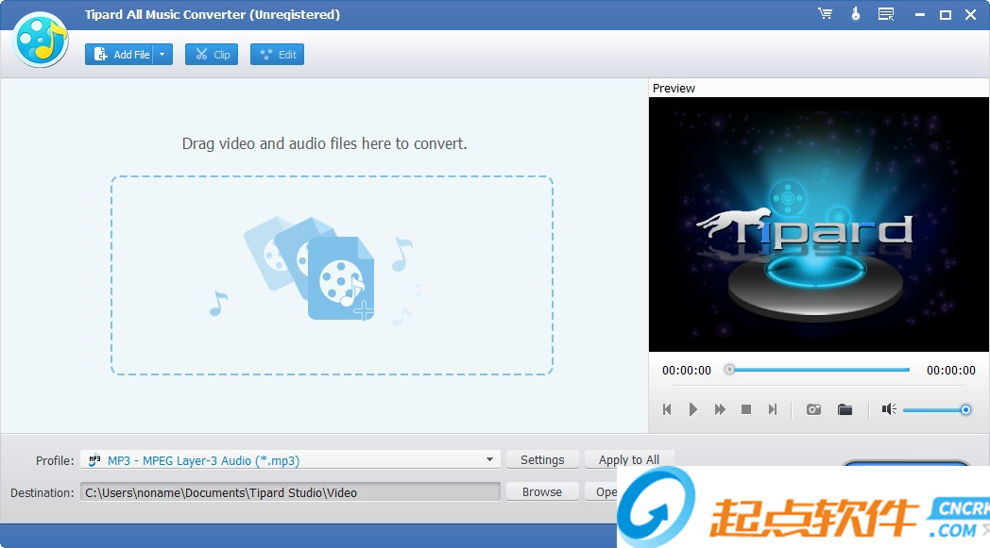The width and height of the screenshot is (990, 548).
Task: Skip to next frame in preview
Action: click(772, 409)
